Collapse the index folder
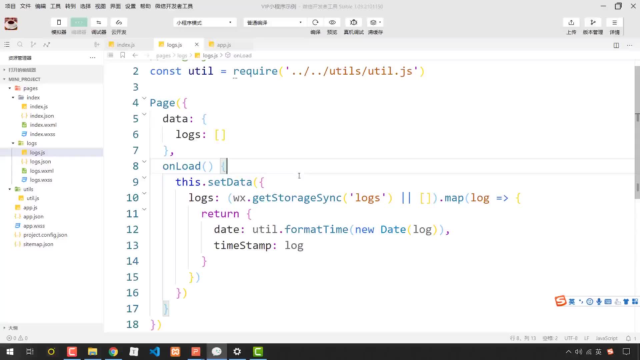Screen dimensions: 640x360 point(33,97)
